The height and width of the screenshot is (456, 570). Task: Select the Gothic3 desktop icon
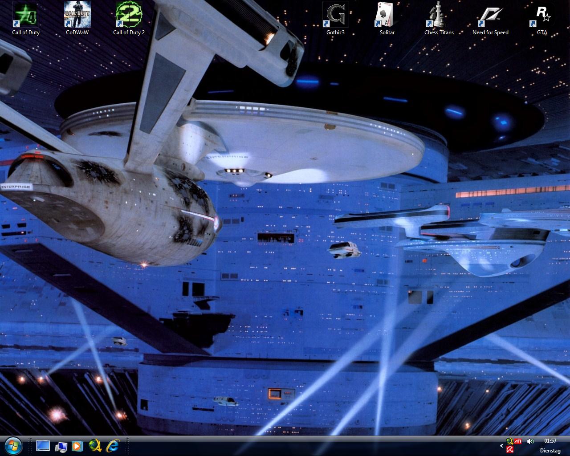point(335,15)
